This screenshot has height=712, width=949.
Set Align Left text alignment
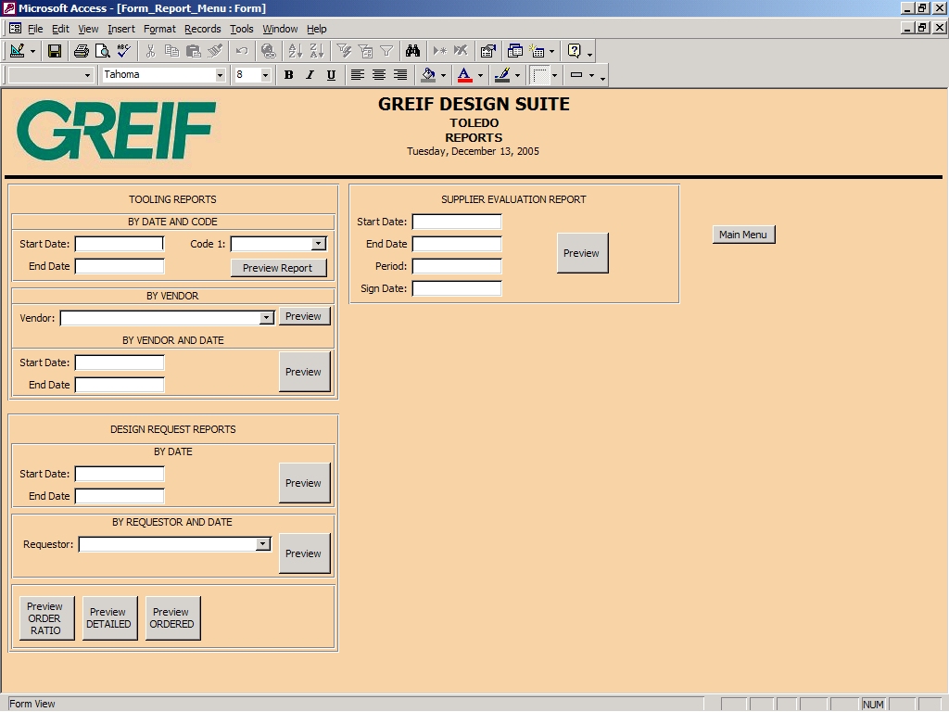pyautogui.click(x=358, y=75)
